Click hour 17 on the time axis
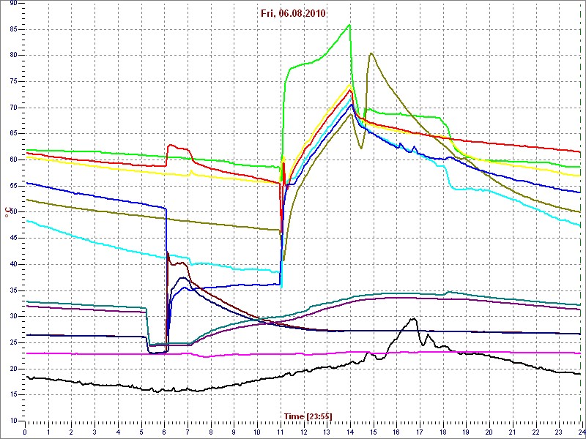Image resolution: width=586 pixels, height=439 pixels. coord(419,432)
